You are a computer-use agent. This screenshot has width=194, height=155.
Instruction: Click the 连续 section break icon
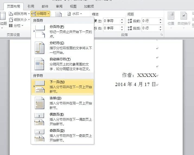[x=39, y=103]
